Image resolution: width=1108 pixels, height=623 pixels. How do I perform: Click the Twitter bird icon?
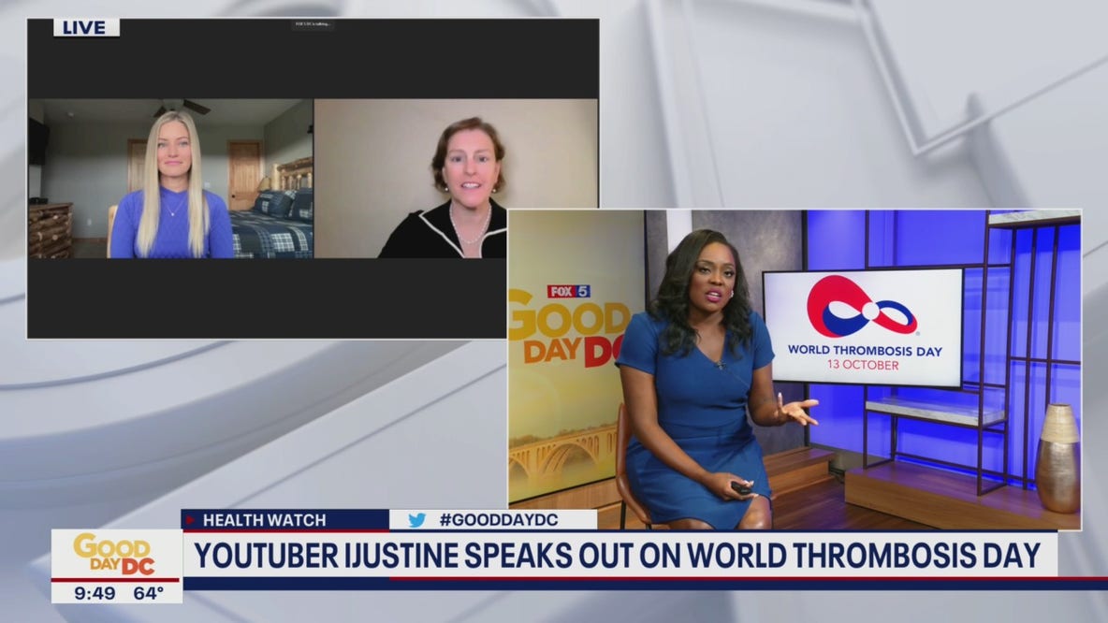point(417,520)
